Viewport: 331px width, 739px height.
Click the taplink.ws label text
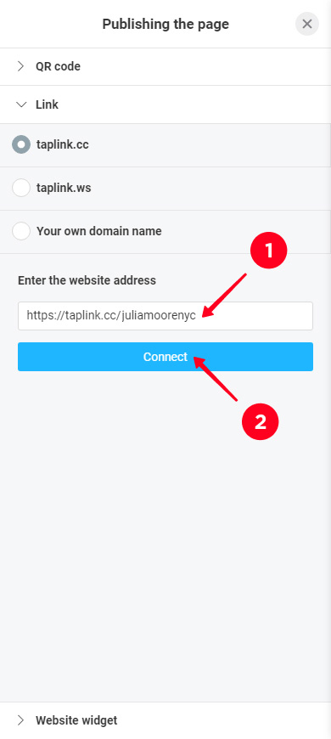coord(64,188)
